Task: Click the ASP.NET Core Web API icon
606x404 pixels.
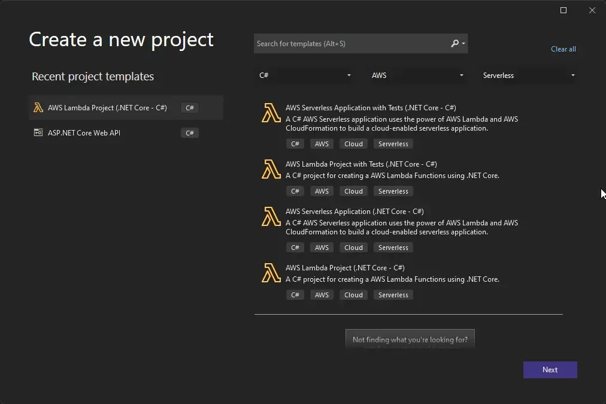Action: pos(38,132)
